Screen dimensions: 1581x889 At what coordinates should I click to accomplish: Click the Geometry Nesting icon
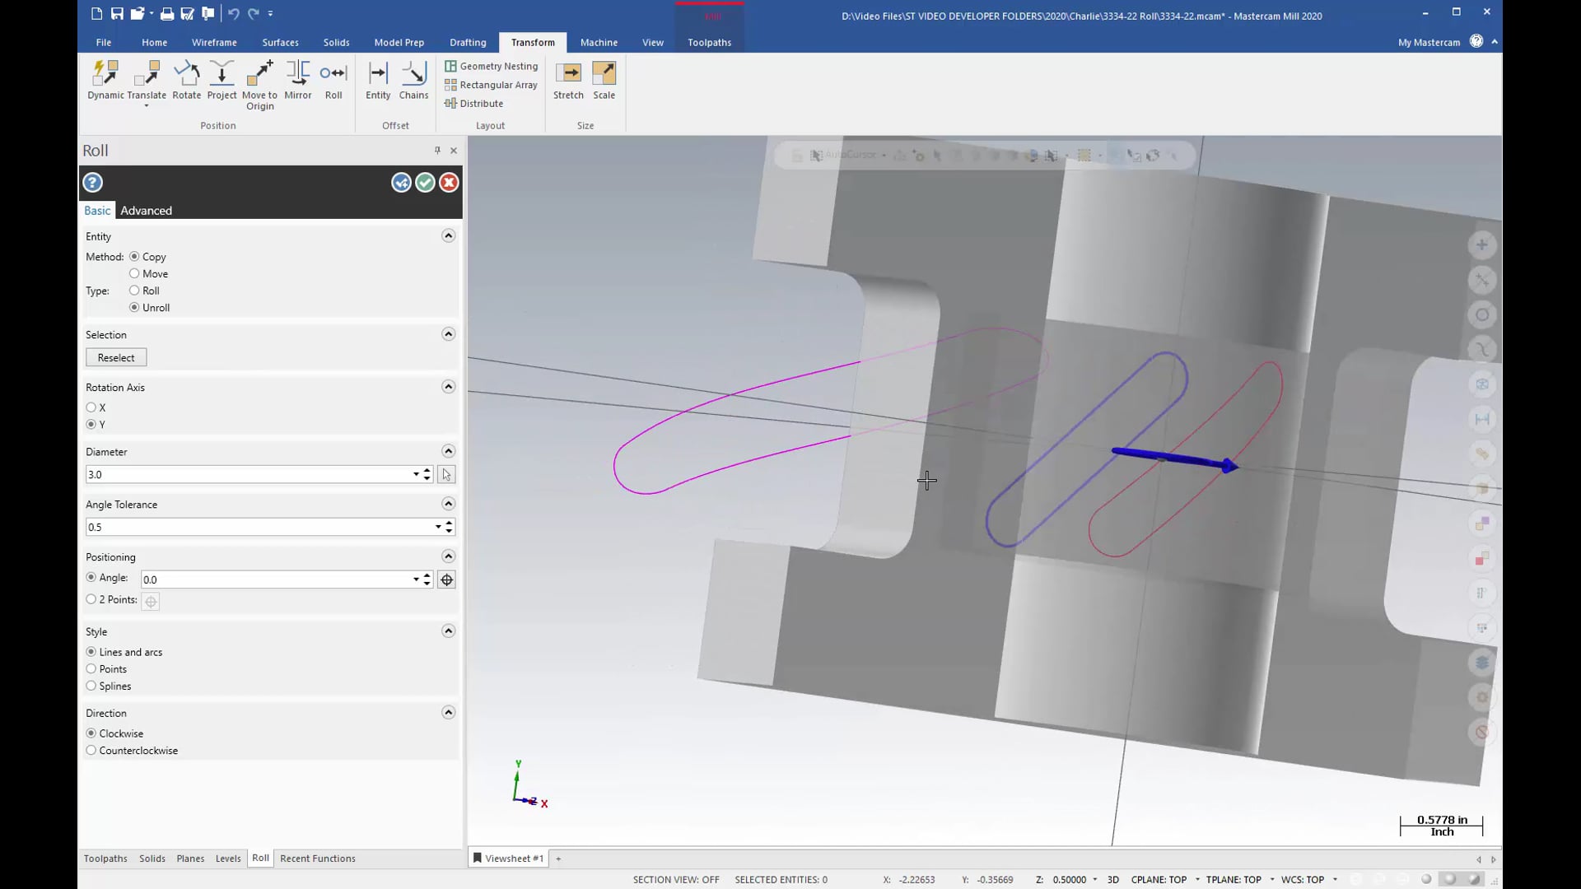[x=452, y=65]
